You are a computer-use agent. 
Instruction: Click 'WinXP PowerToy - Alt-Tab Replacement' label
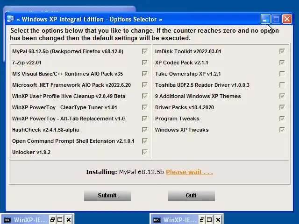point(69,119)
